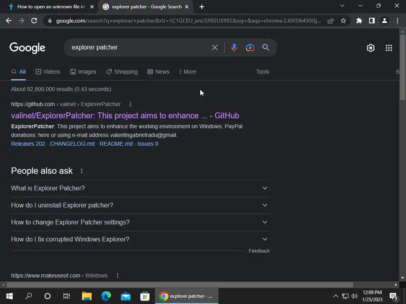The image size is (406, 304).
Task: Open the Chrome profile avatar
Action: coord(385,21)
